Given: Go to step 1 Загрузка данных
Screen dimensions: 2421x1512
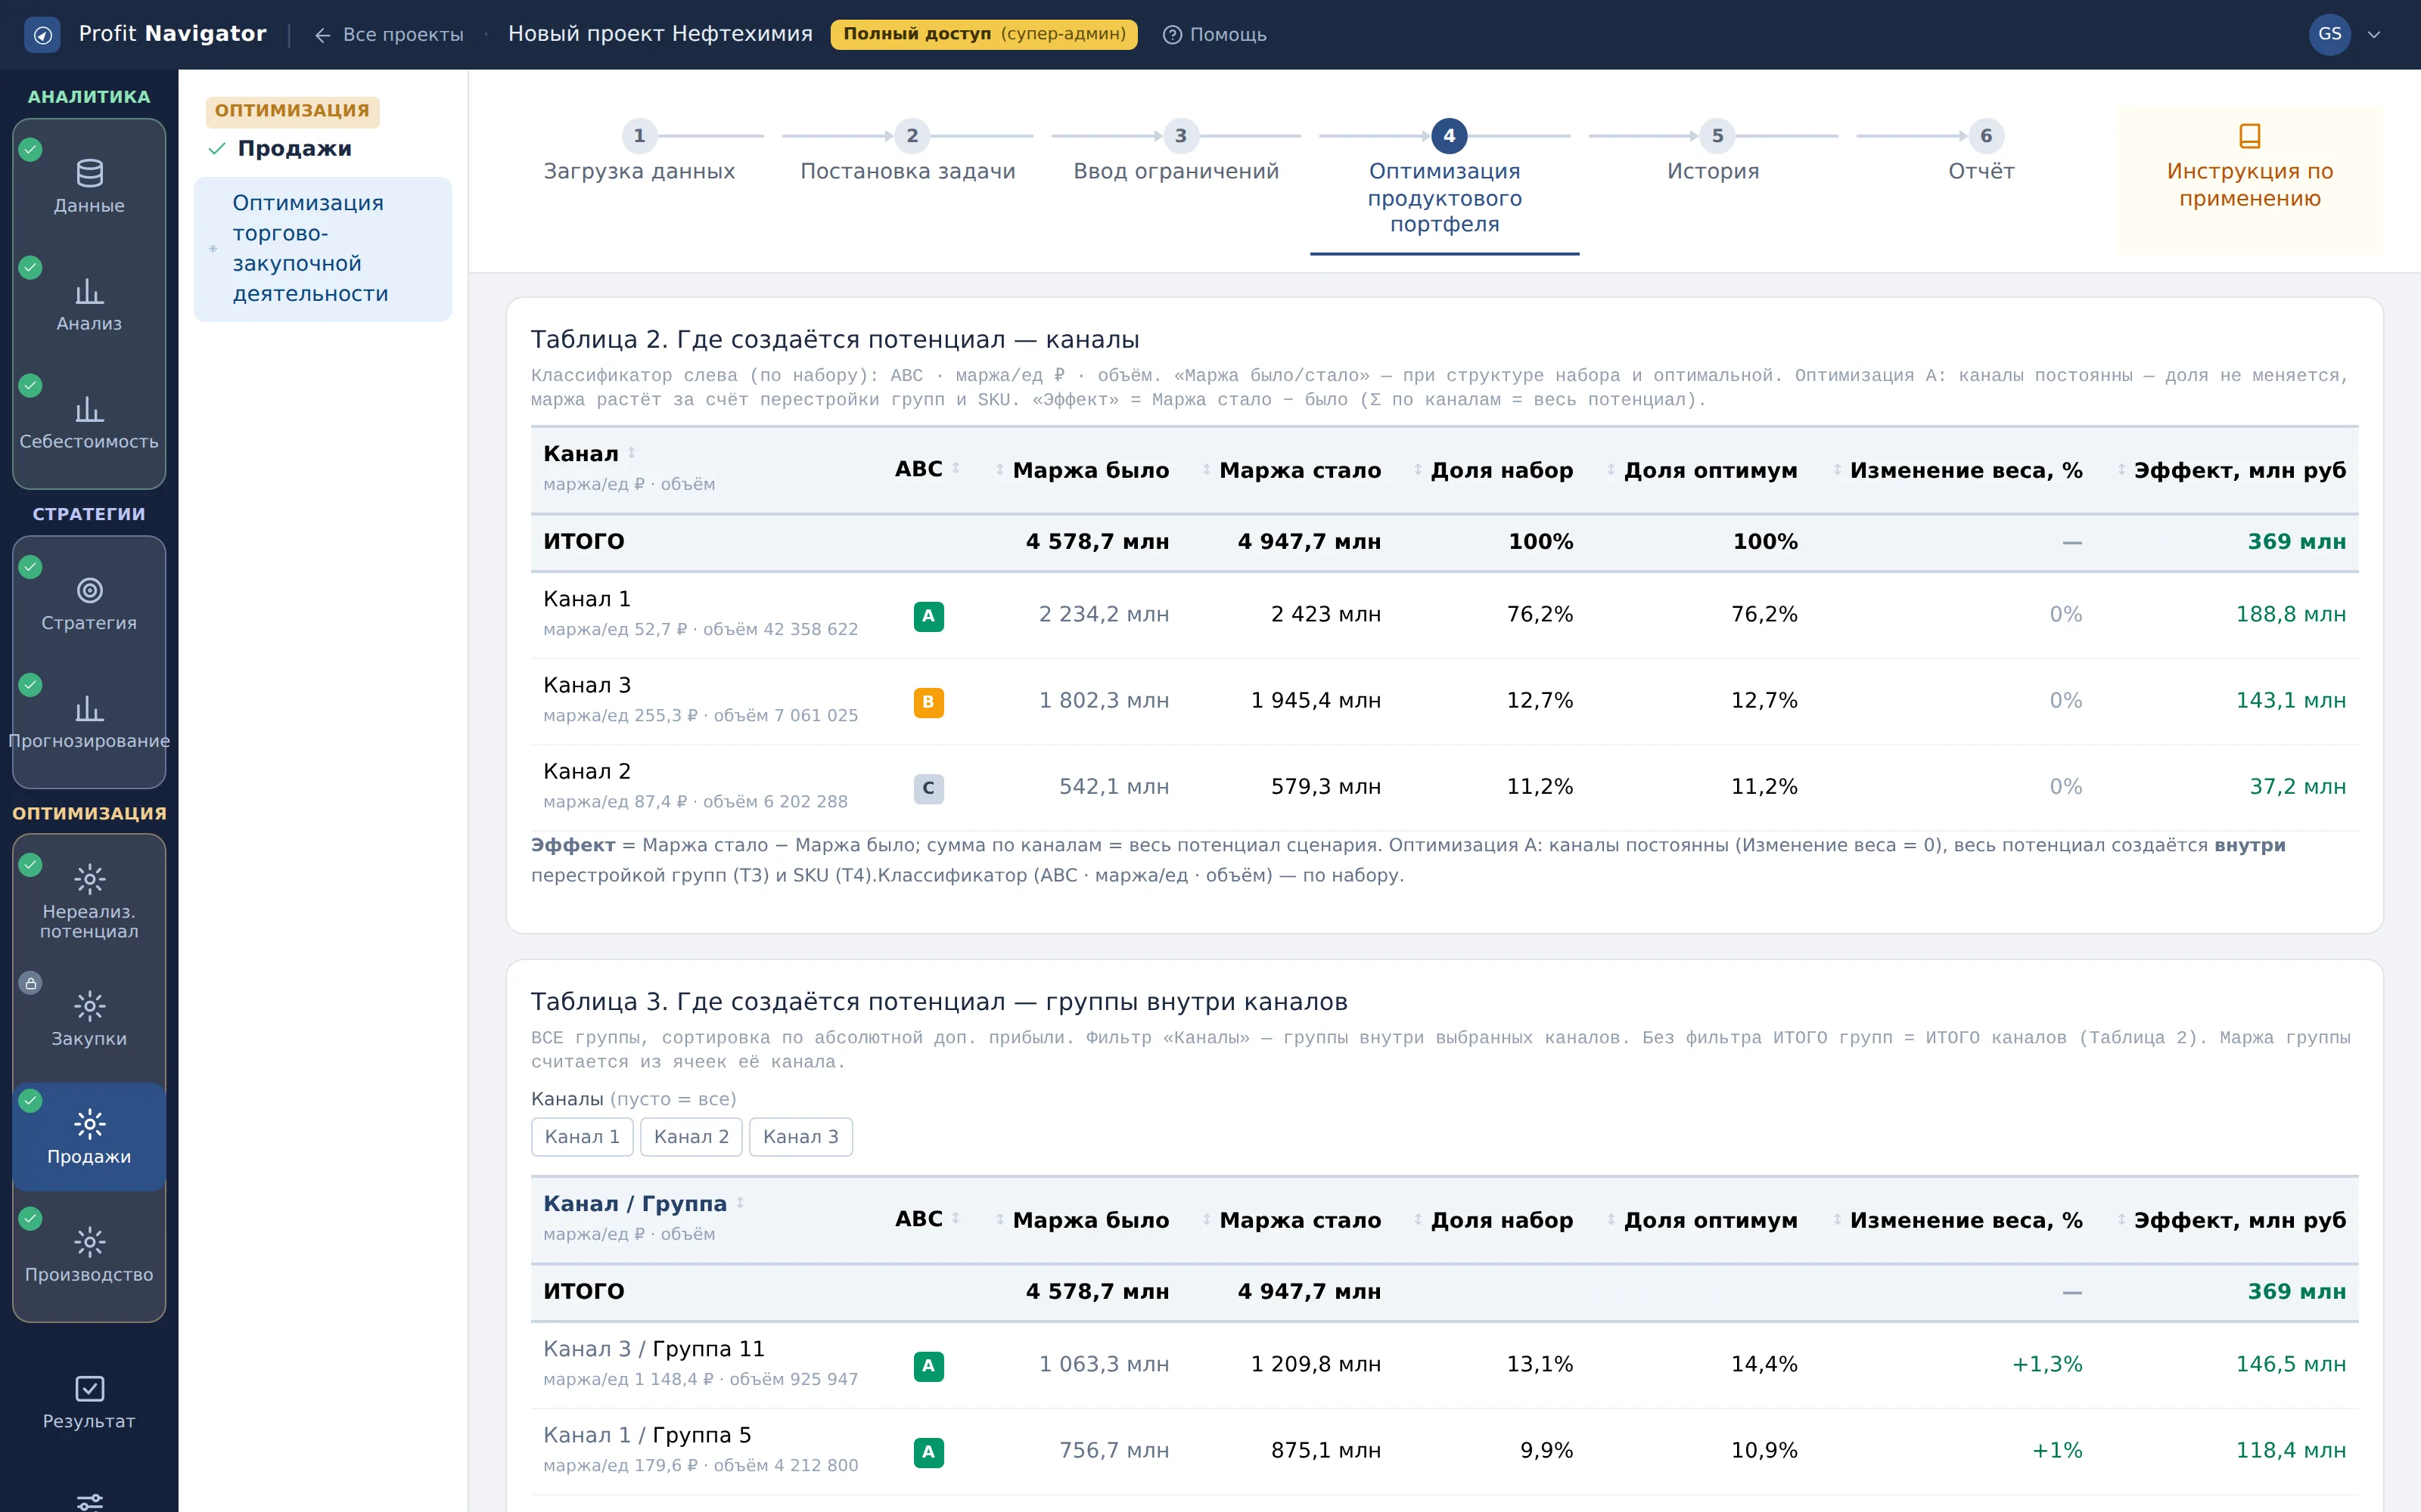Looking at the screenshot, I should point(639,152).
